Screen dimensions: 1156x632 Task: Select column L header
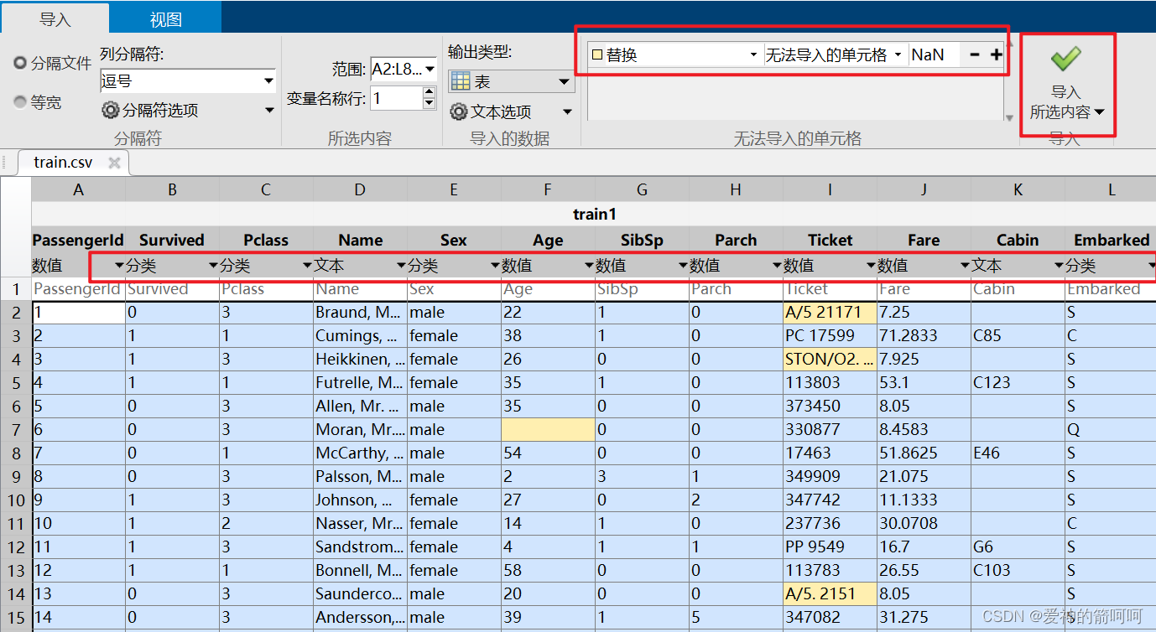click(x=1112, y=190)
